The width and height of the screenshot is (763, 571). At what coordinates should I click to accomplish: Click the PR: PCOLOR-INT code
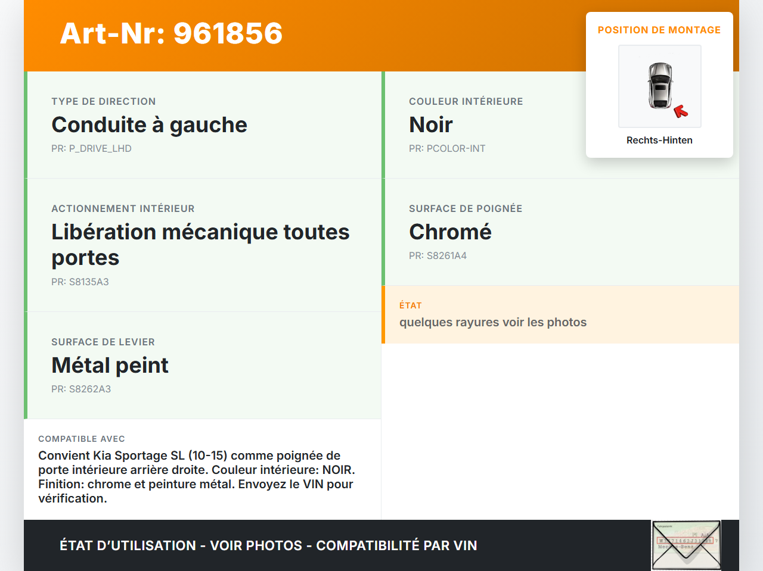pyautogui.click(x=447, y=148)
